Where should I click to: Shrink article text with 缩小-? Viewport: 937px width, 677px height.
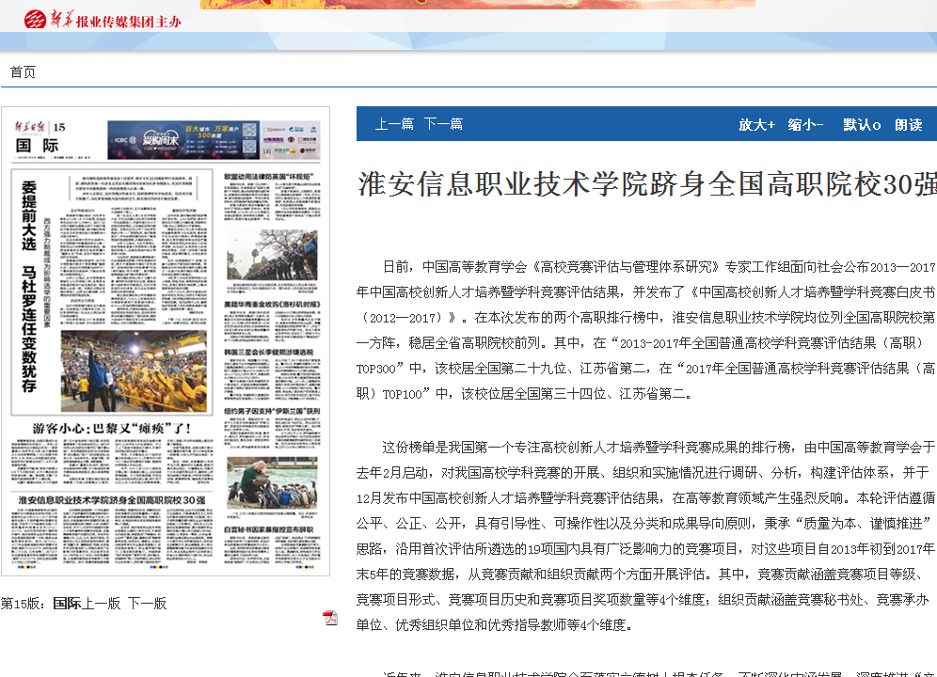click(x=805, y=124)
